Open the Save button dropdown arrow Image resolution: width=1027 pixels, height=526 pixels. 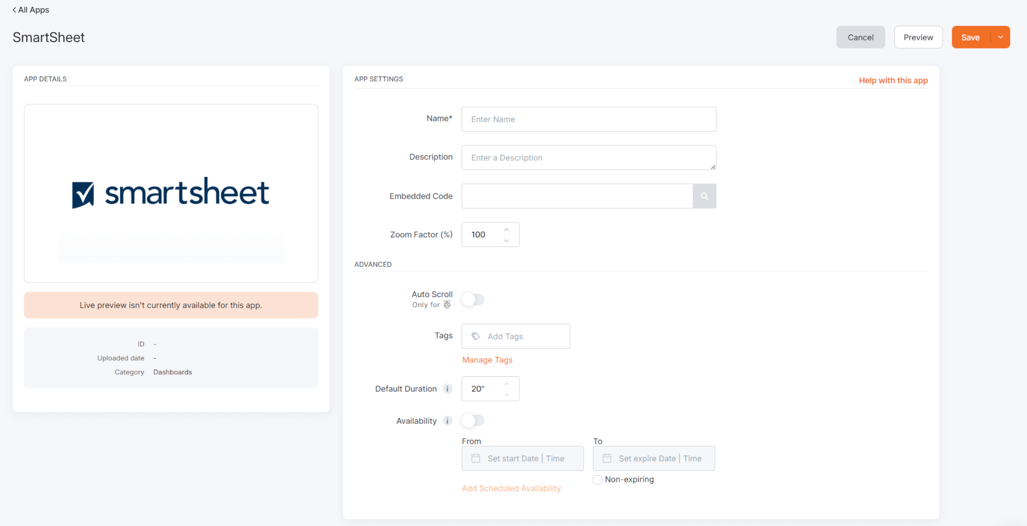(x=1000, y=37)
